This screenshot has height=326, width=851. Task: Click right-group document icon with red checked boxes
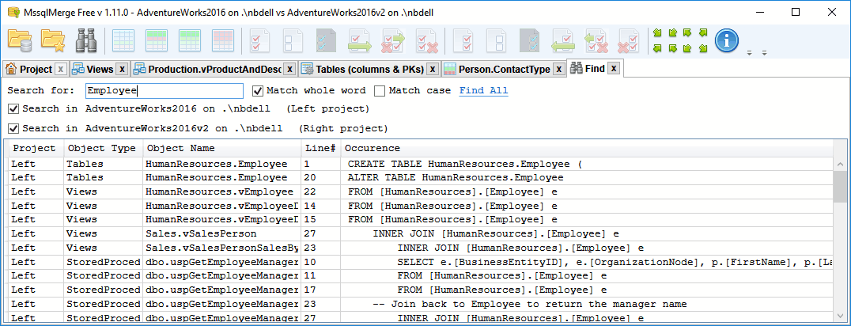pos(463,41)
